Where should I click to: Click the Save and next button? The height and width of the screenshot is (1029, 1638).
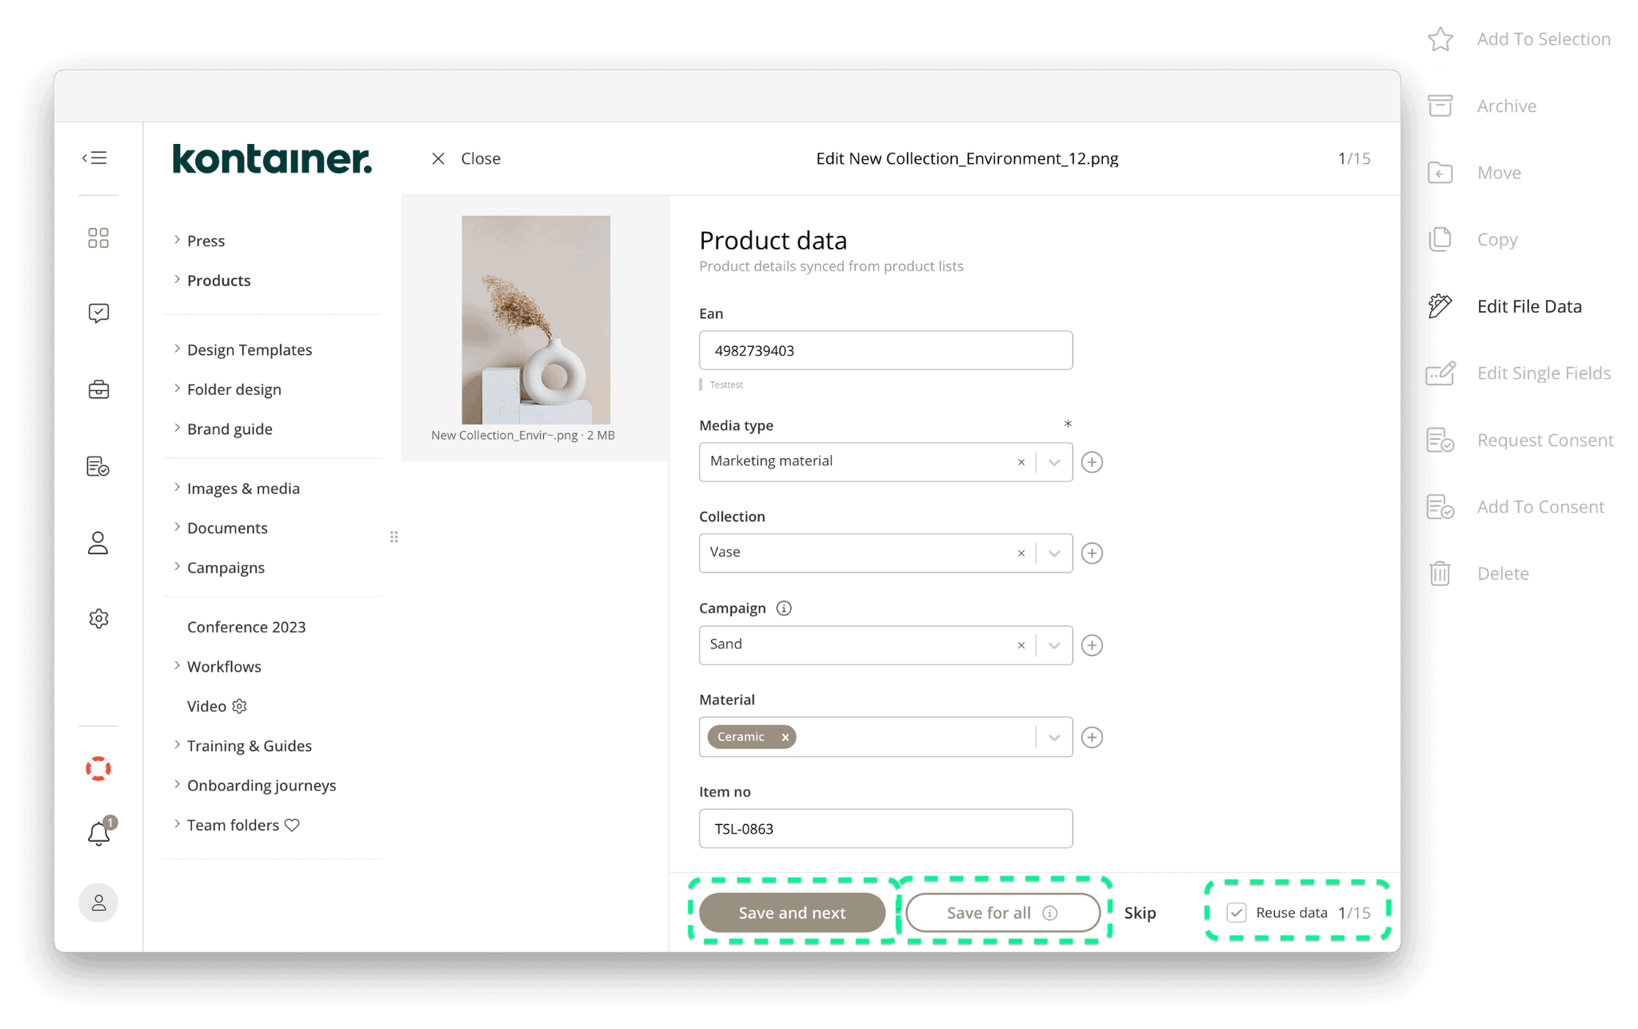pyautogui.click(x=792, y=912)
